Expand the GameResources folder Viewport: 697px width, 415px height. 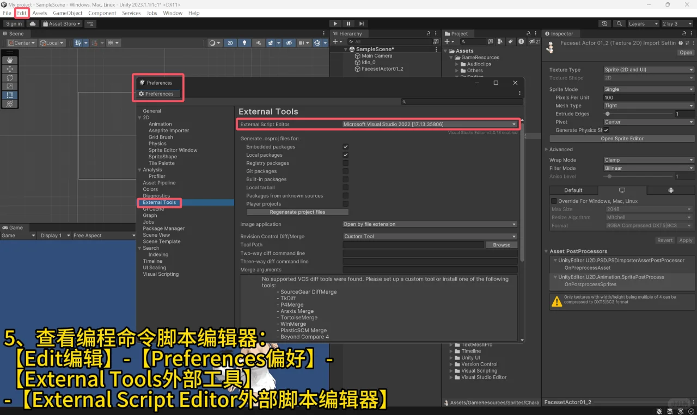click(450, 57)
